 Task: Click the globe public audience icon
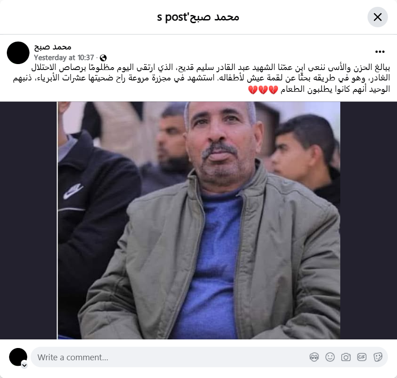103,58
